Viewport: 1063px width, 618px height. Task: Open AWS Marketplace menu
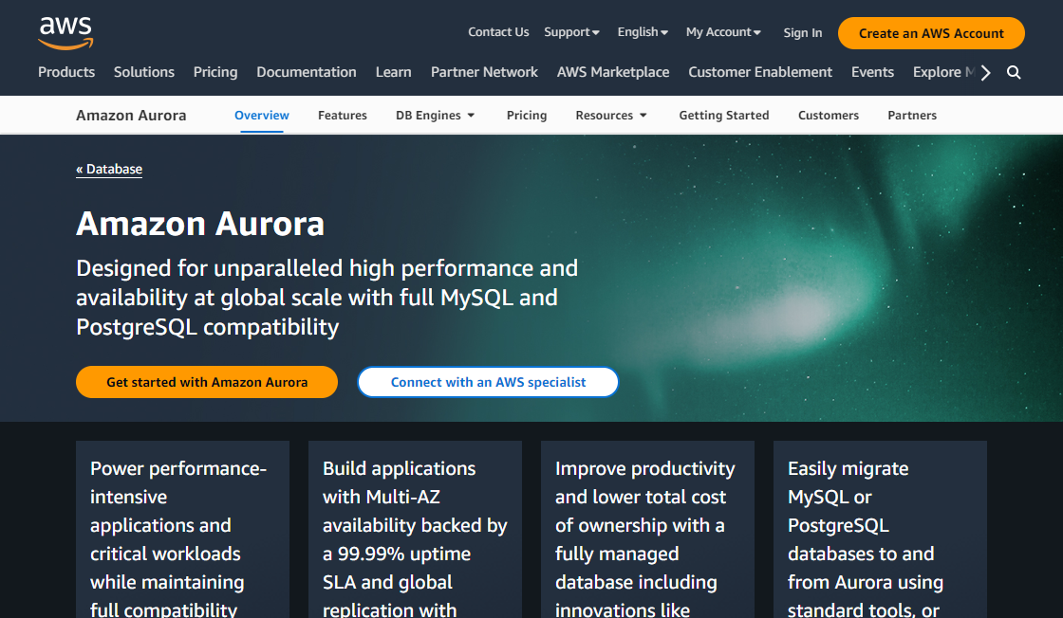(x=613, y=72)
